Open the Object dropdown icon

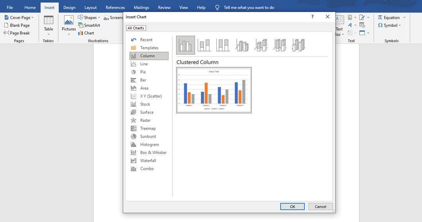click(364, 33)
